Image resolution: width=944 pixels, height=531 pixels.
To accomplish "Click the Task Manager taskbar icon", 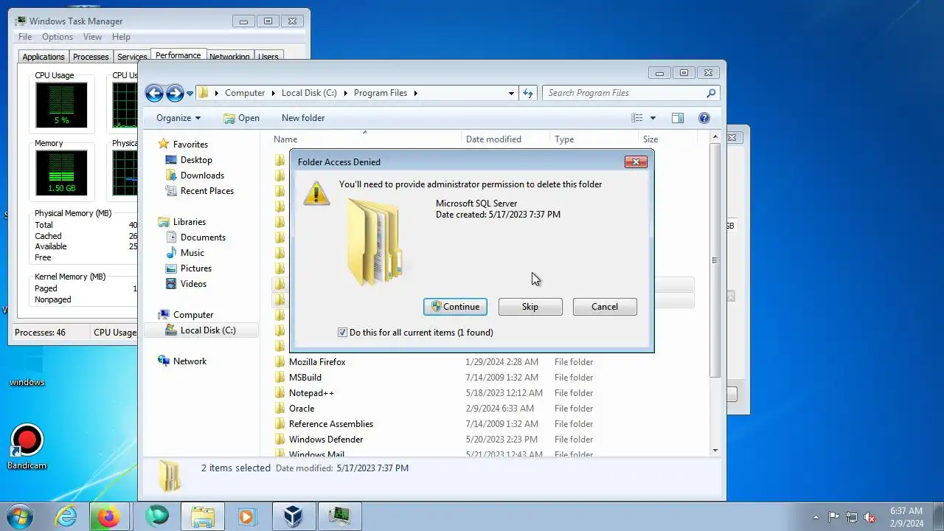I will (x=339, y=516).
